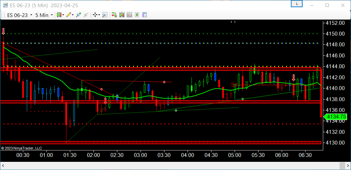Click the 4130.00 price axis label
The image size is (351, 170).
[x=336, y=143]
